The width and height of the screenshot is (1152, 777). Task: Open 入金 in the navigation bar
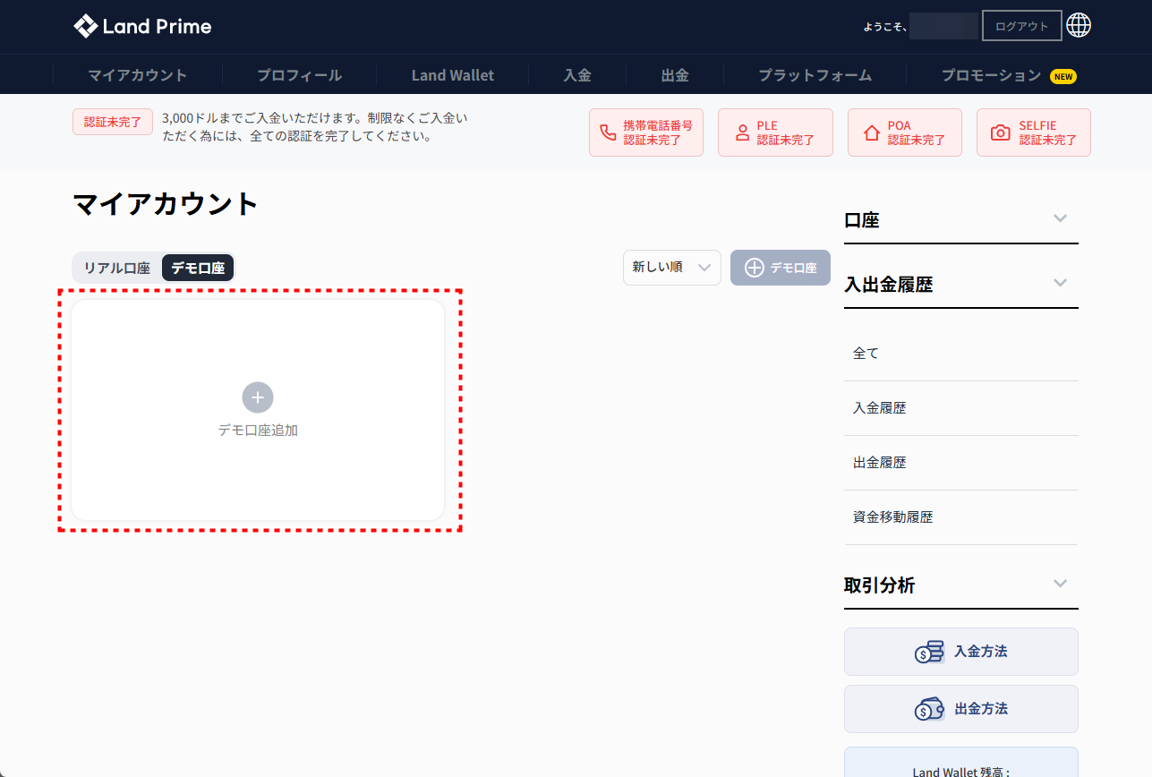click(x=577, y=75)
